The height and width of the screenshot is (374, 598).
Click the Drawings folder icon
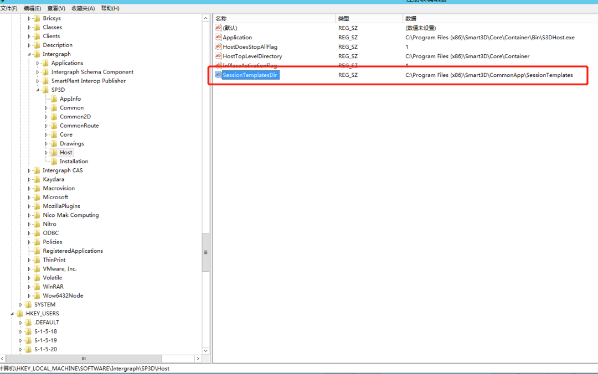(54, 143)
